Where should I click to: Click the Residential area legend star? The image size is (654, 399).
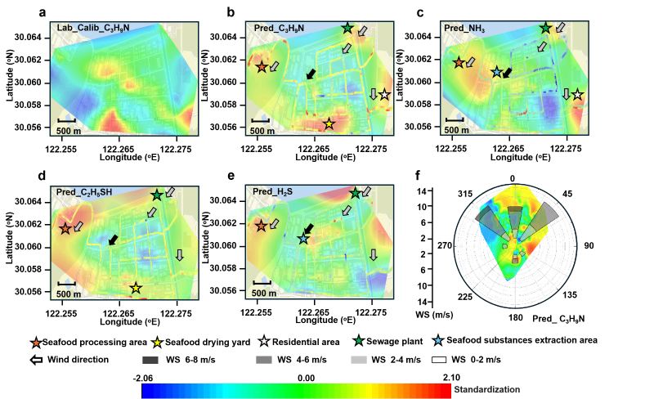tap(264, 342)
